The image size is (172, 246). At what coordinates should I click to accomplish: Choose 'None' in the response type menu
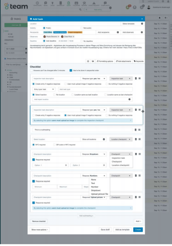coord(93,180)
